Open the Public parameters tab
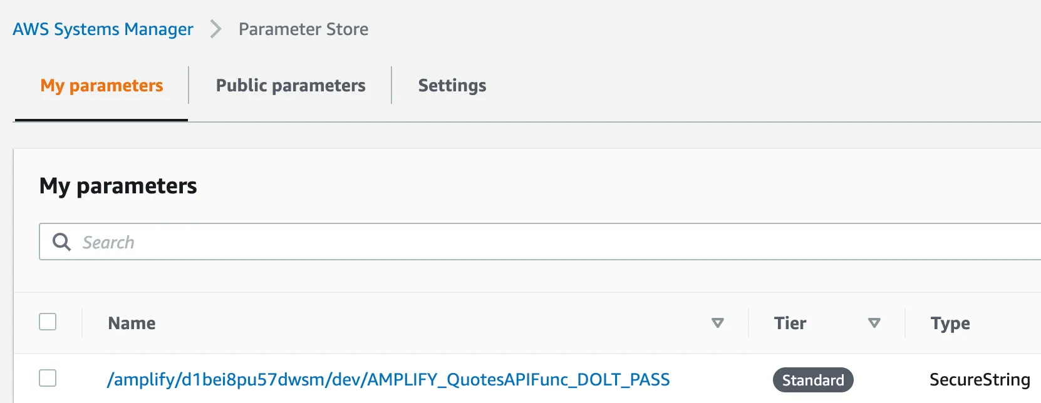This screenshot has width=1041, height=403. point(291,86)
